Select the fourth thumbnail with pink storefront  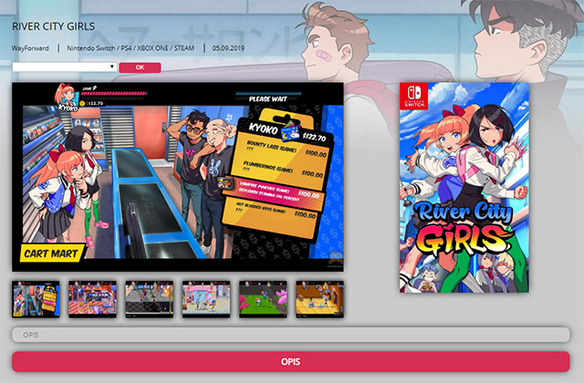pyautogui.click(x=206, y=299)
